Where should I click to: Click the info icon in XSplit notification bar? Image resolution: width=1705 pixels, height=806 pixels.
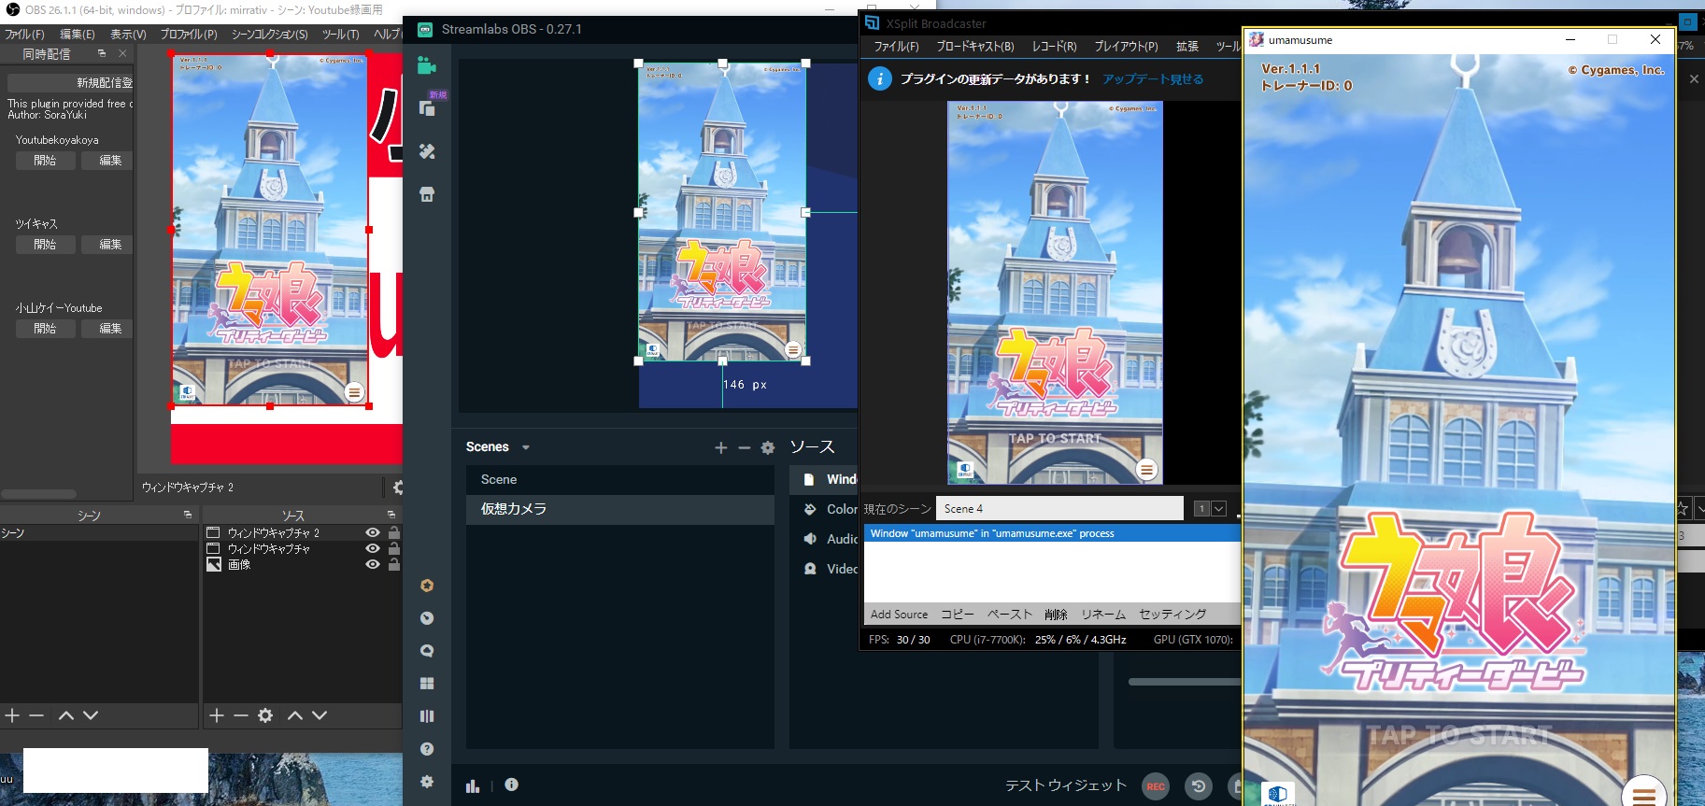(879, 78)
